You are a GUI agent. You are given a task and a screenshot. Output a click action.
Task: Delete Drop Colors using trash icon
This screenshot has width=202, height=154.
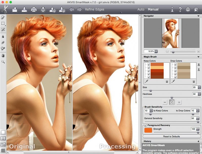tap(194, 81)
